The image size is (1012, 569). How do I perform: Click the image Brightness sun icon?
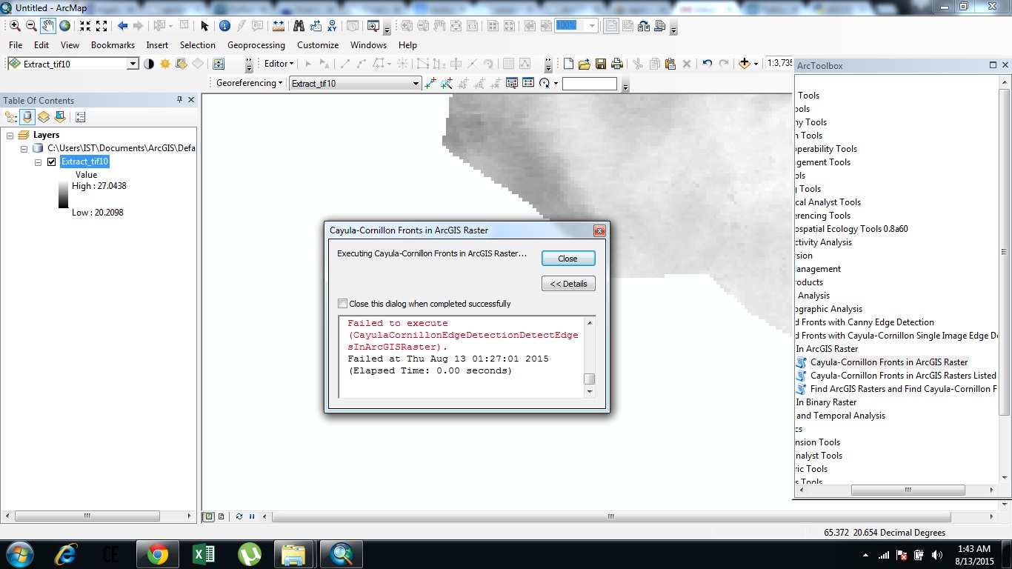(165, 64)
